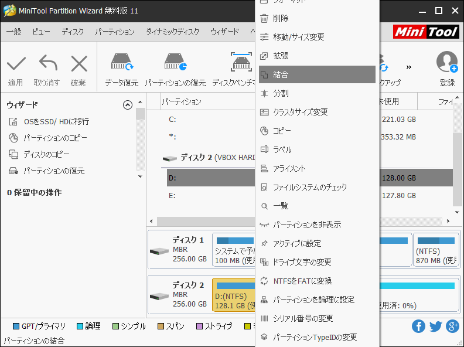Viewport: 464px width, 347px height.
Task: Choose コピー from context menu
Action: [x=317, y=131]
